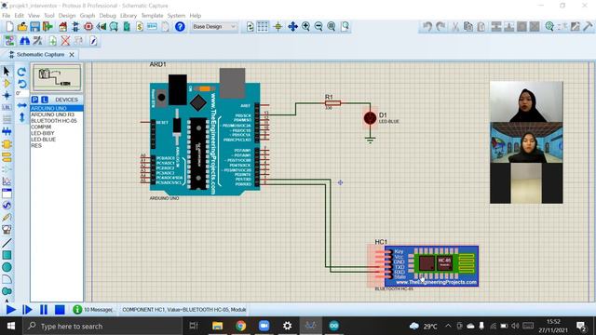Save the project using the floppy disk icon
Image resolution: width=596 pixels, height=335 pixels.
click(x=35, y=27)
